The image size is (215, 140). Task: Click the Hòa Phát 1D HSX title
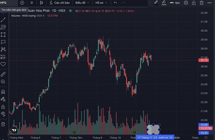click(47, 11)
